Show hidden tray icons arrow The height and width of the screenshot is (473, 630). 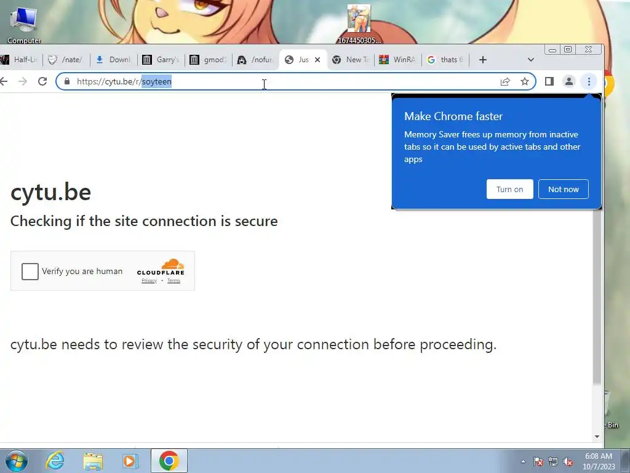tap(523, 461)
